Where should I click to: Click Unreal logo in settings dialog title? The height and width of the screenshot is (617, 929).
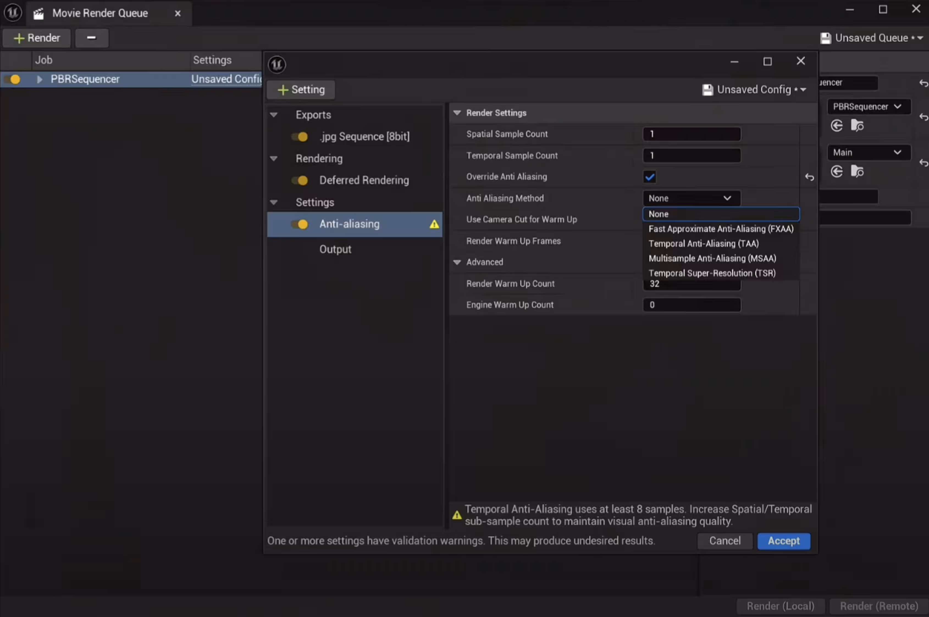(x=277, y=65)
